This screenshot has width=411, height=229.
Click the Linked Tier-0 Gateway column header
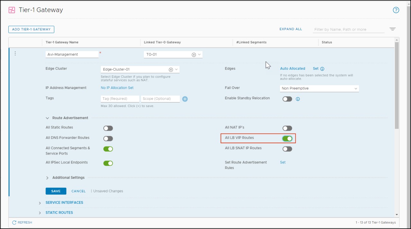[162, 42]
